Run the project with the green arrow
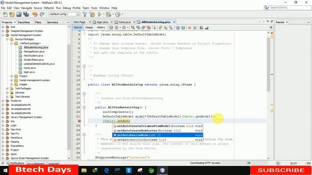 tap(99, 14)
